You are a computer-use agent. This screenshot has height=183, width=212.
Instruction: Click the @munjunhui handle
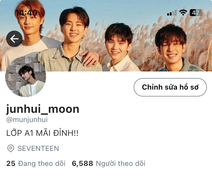click(x=27, y=119)
